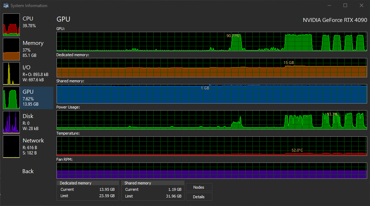Click the I/O W: 697.6 kB value
The image size is (370, 206).
pos(33,80)
